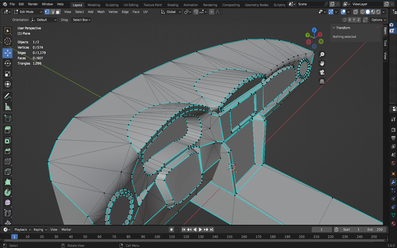Click the zoom magnifier viewport icon

[x=322, y=55]
